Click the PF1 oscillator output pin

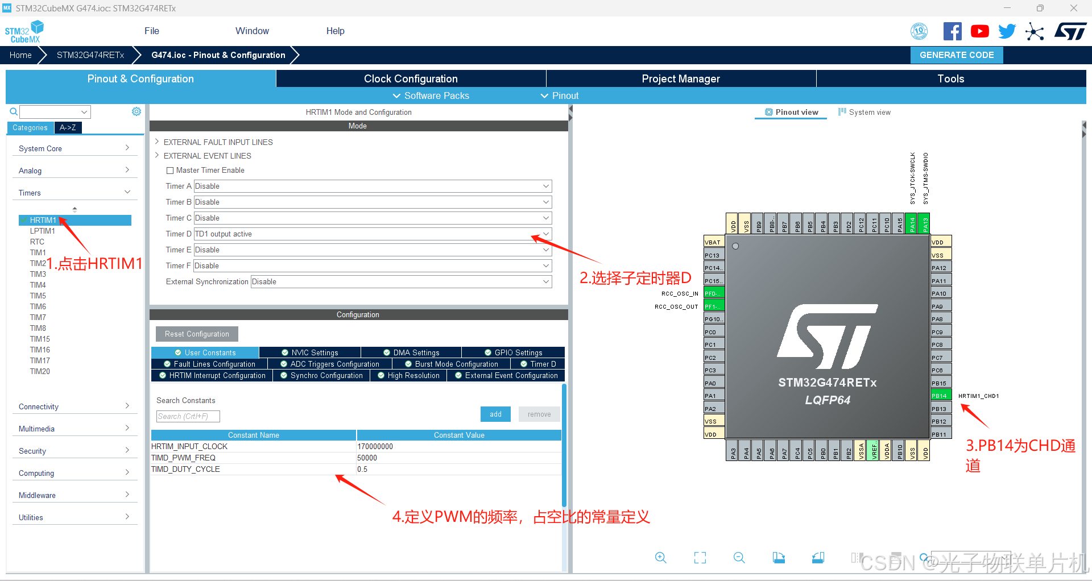(x=714, y=306)
